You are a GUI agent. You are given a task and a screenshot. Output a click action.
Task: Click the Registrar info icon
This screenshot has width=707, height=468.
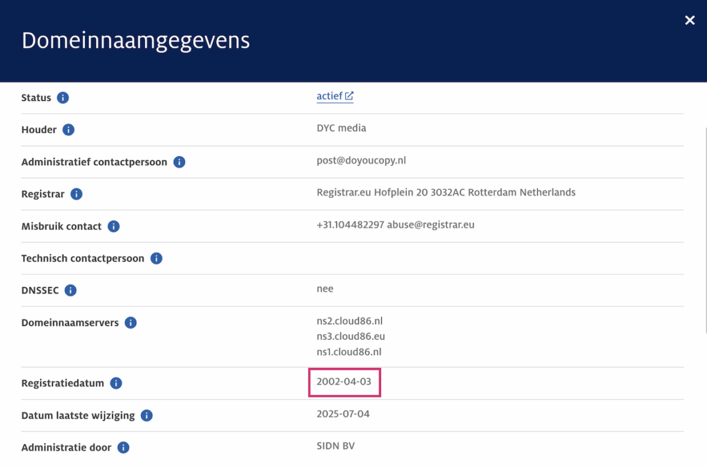(77, 195)
